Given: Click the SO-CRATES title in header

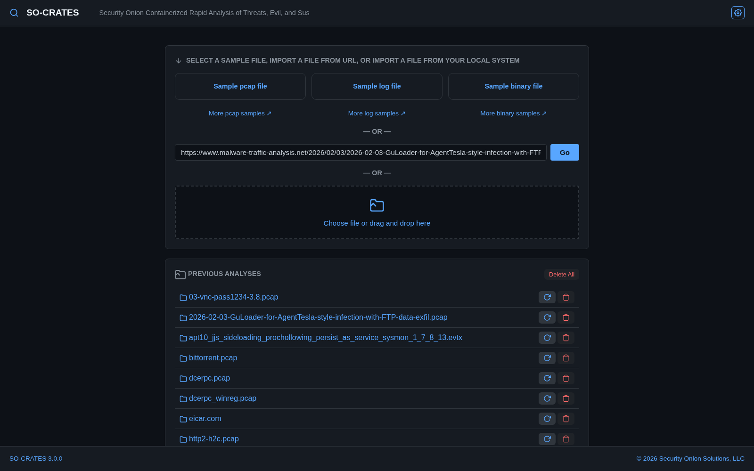Looking at the screenshot, I should click(53, 13).
